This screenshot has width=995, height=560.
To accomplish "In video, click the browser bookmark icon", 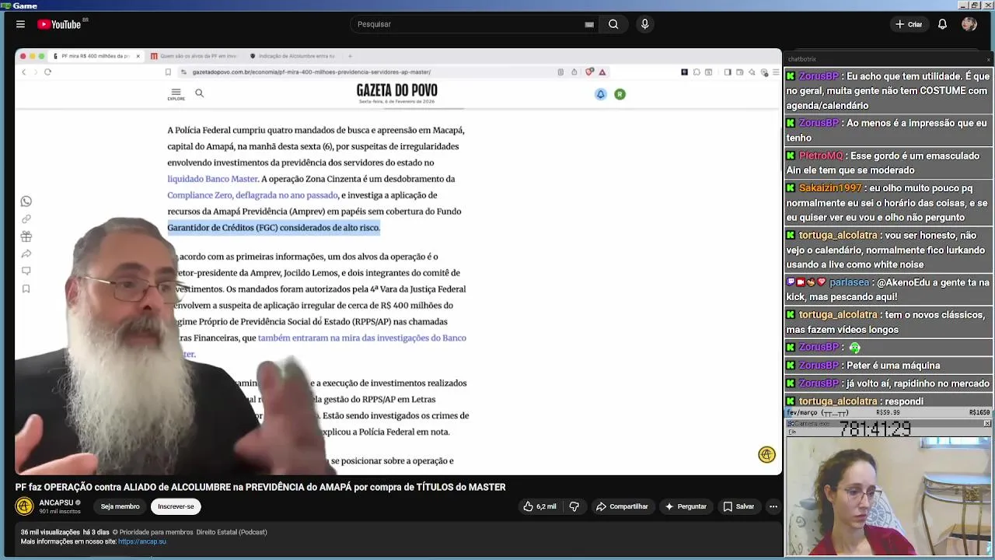I will click(x=168, y=72).
